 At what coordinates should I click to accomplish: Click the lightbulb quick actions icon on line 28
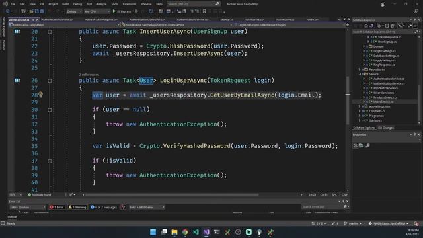pos(41,95)
